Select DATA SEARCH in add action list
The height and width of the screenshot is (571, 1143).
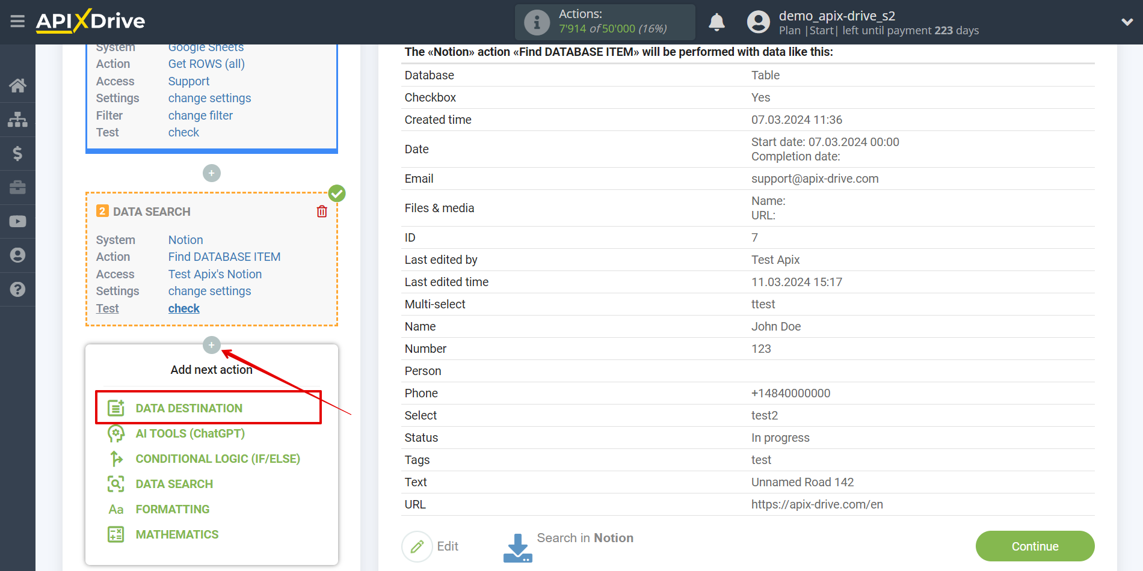pos(174,484)
